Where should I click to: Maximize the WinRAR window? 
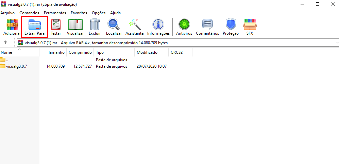pos(317,4)
